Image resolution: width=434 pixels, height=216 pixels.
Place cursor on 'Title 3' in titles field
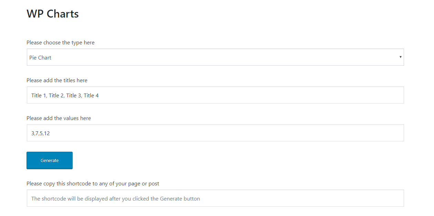pos(74,96)
